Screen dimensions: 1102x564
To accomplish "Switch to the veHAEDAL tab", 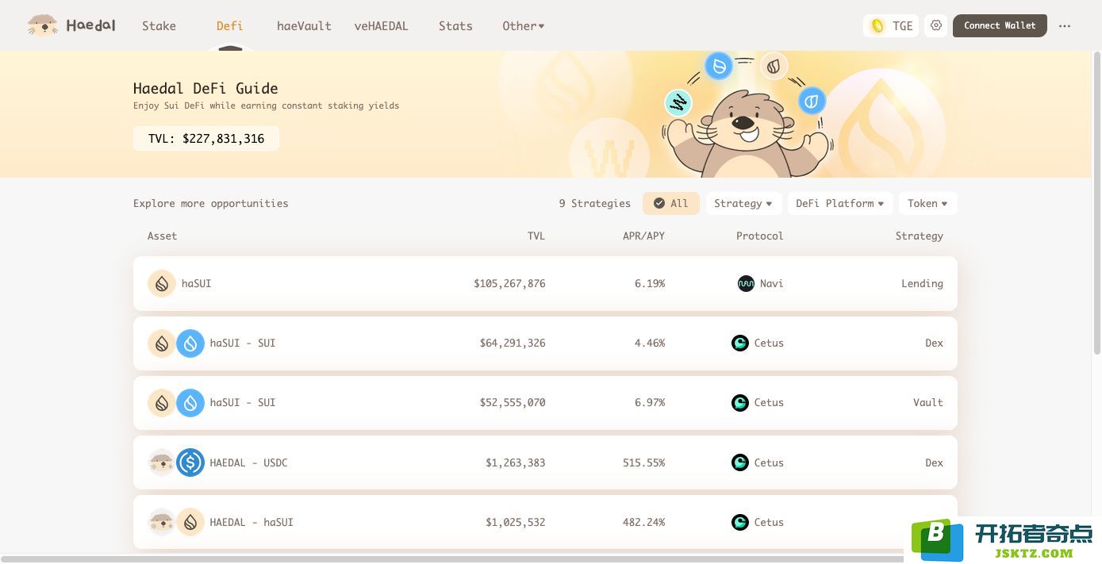I will [x=381, y=25].
